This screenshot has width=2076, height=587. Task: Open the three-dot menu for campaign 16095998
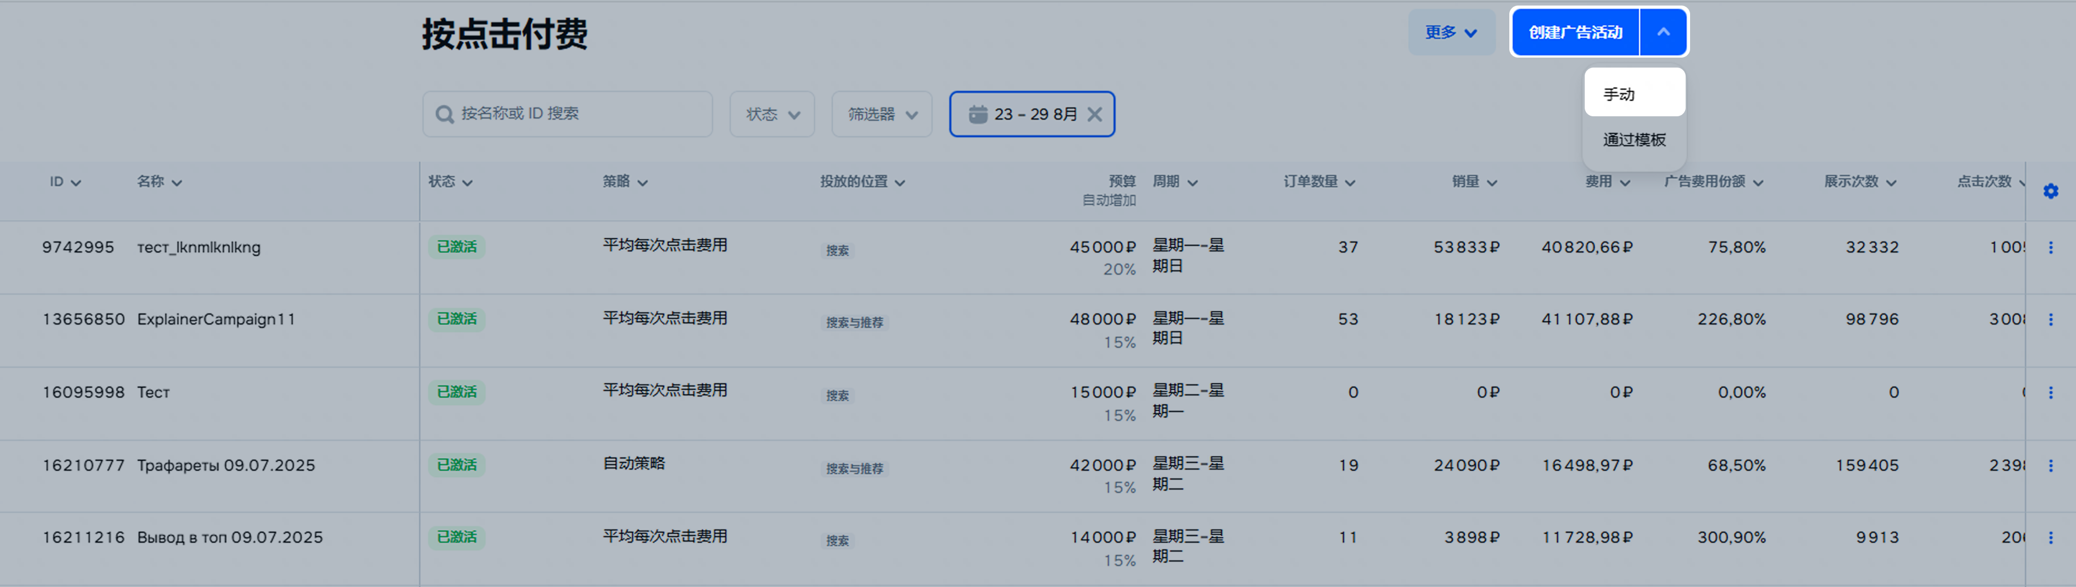click(x=2050, y=393)
